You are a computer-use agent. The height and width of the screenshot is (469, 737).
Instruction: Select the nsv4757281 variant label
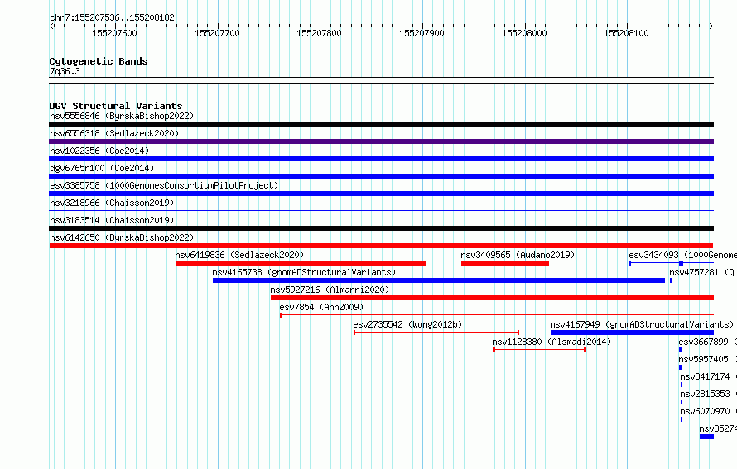click(703, 272)
